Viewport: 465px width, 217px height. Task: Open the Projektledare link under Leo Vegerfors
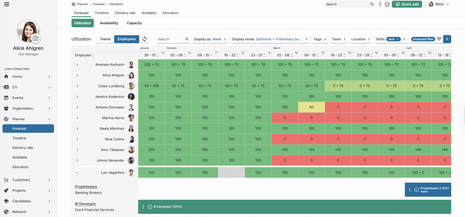tap(86, 187)
